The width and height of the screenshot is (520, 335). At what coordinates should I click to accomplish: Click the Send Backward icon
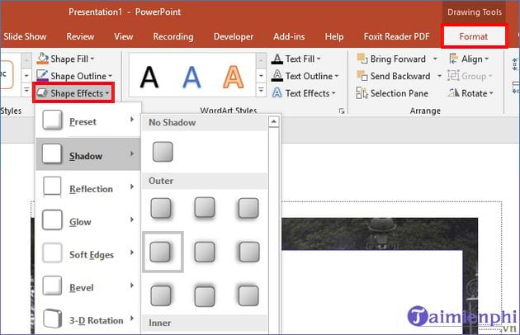pos(362,76)
